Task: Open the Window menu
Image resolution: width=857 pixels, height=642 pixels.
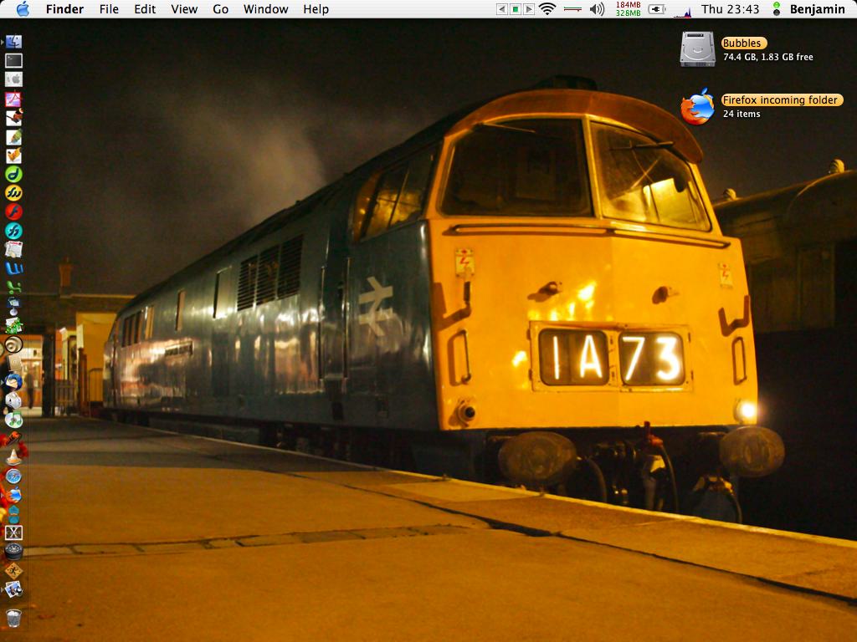Action: pyautogui.click(x=265, y=9)
